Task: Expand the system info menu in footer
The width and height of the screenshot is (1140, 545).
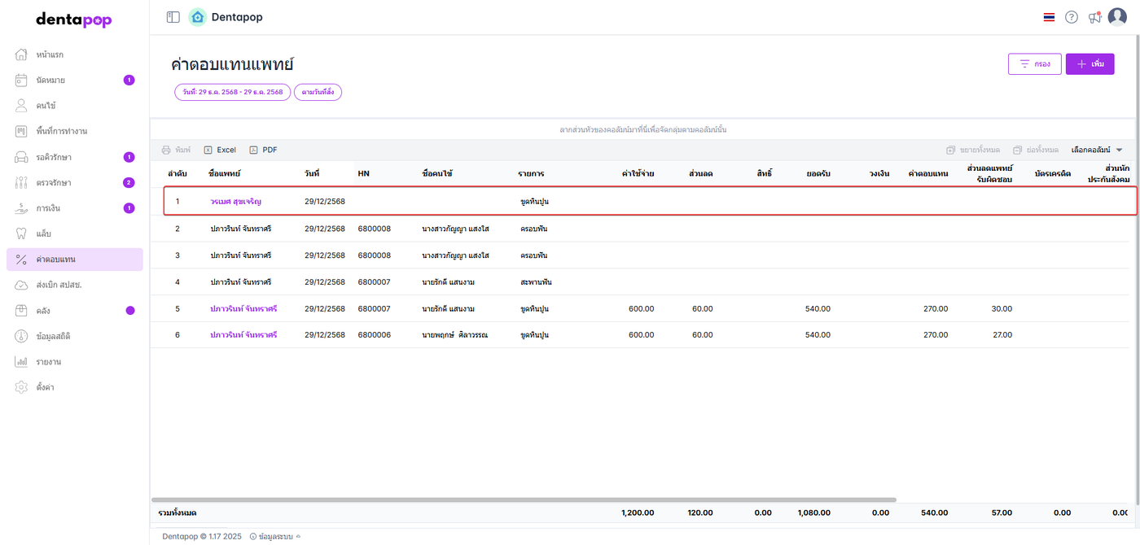Action: pos(275,536)
